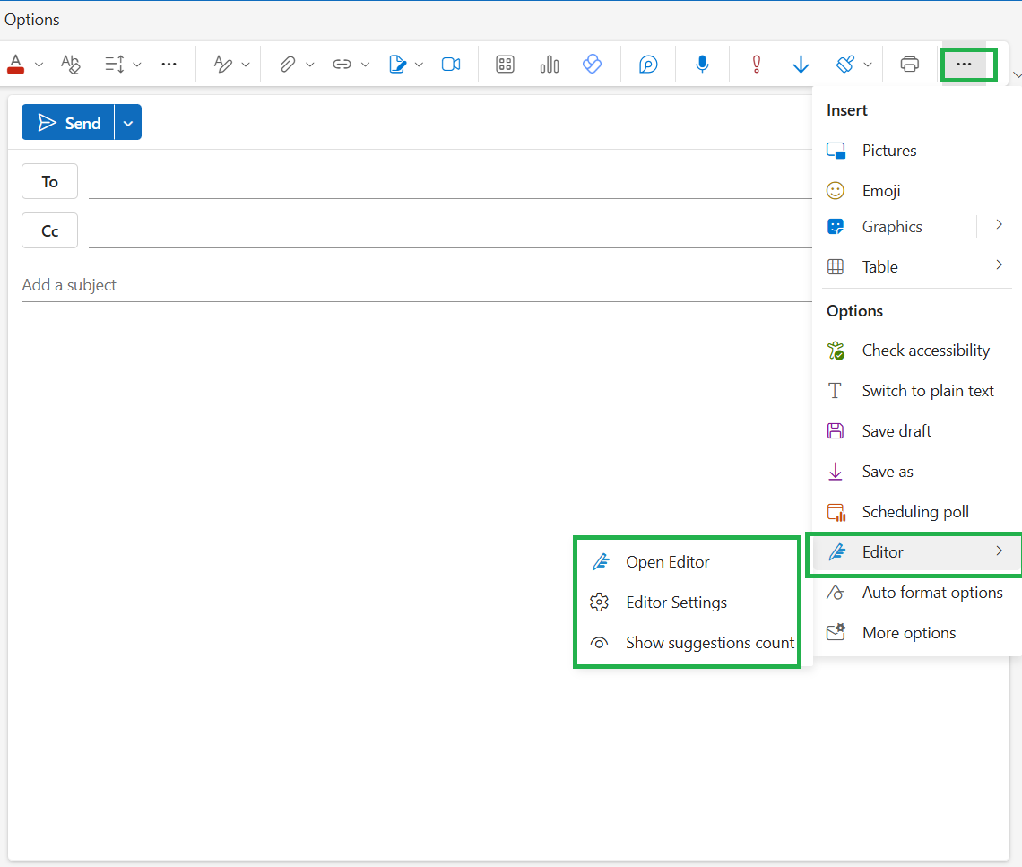This screenshot has height=867, width=1022.
Task: Open the Editor submenu item
Action: [914, 553]
